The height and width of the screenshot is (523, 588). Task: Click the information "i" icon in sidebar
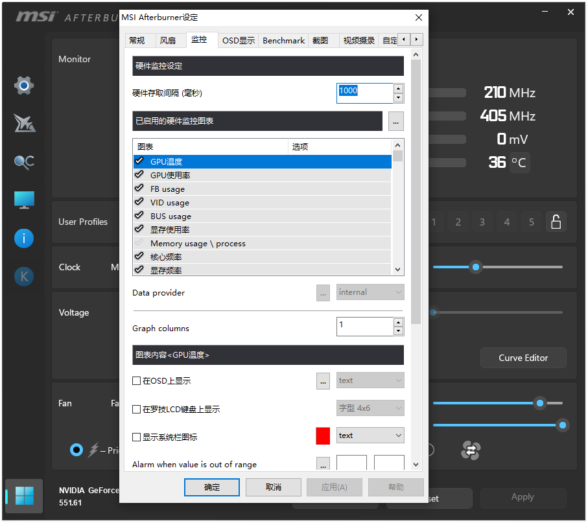(x=23, y=238)
